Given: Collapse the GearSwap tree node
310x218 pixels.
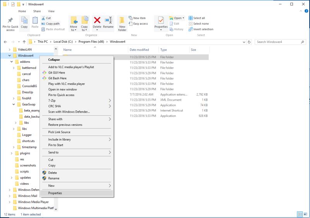Looking at the screenshot, I should click(x=14, y=105).
